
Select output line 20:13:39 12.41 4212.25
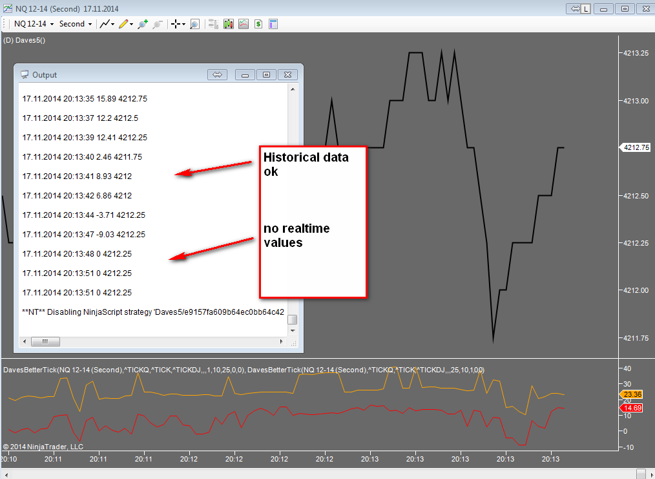pos(85,137)
